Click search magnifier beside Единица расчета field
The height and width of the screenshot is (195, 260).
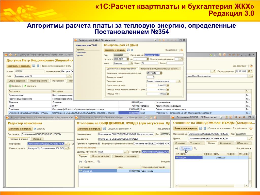(x=69, y=148)
